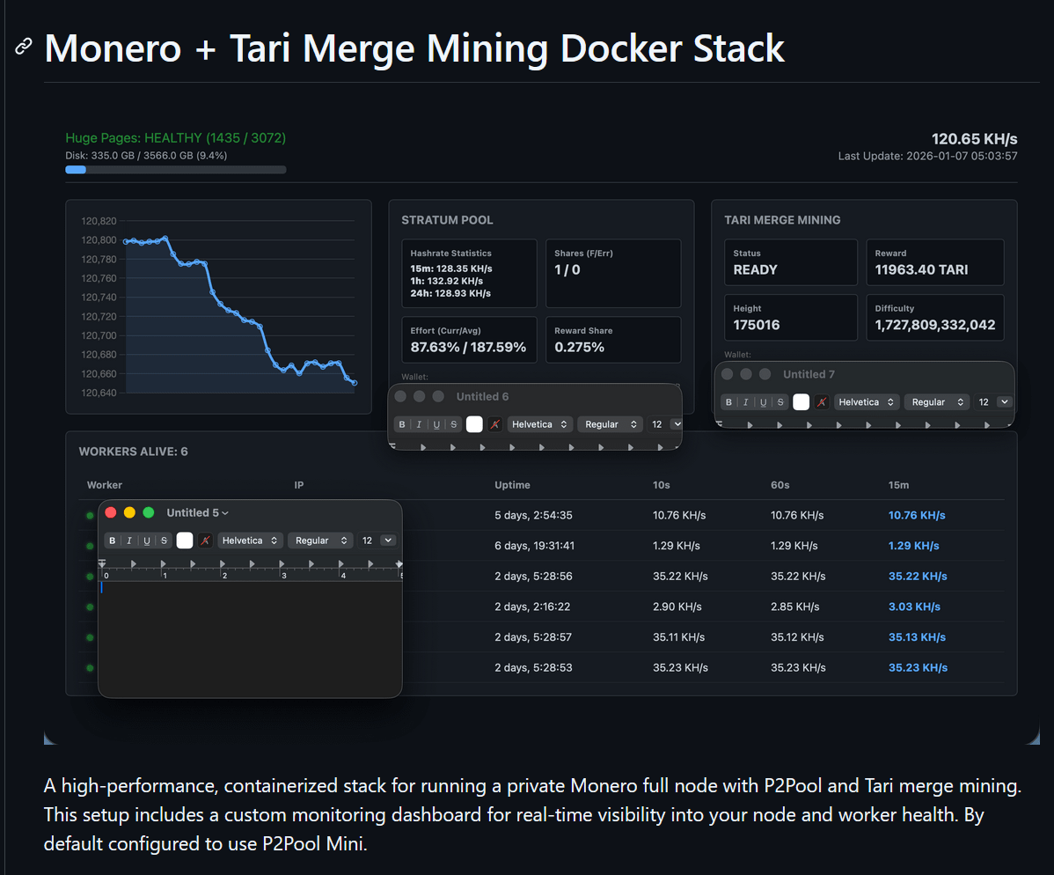Click the heading anchor link icon
This screenshot has width=1054, height=875.
tap(24, 46)
